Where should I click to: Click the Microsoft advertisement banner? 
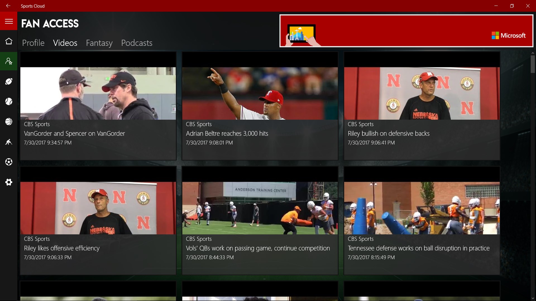pyautogui.click(x=406, y=31)
